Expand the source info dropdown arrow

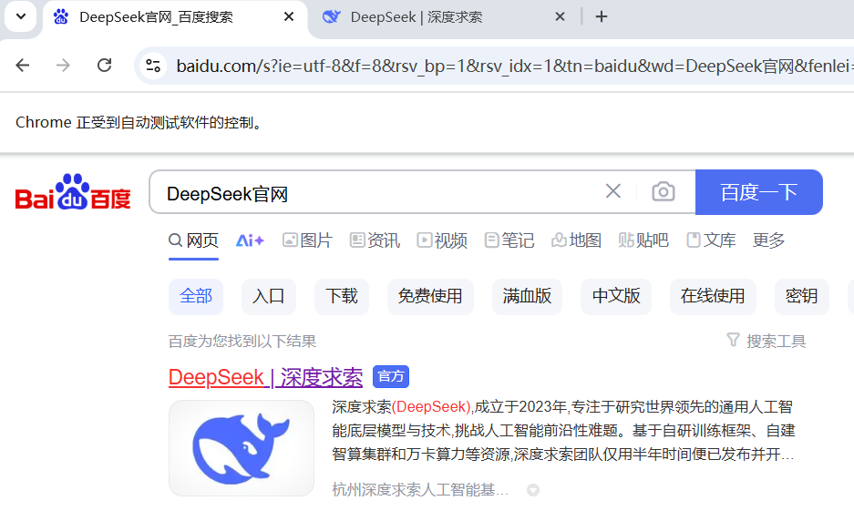coord(532,490)
